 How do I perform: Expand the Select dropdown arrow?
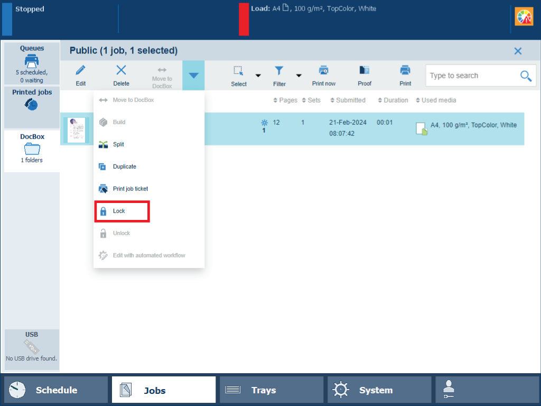point(258,76)
